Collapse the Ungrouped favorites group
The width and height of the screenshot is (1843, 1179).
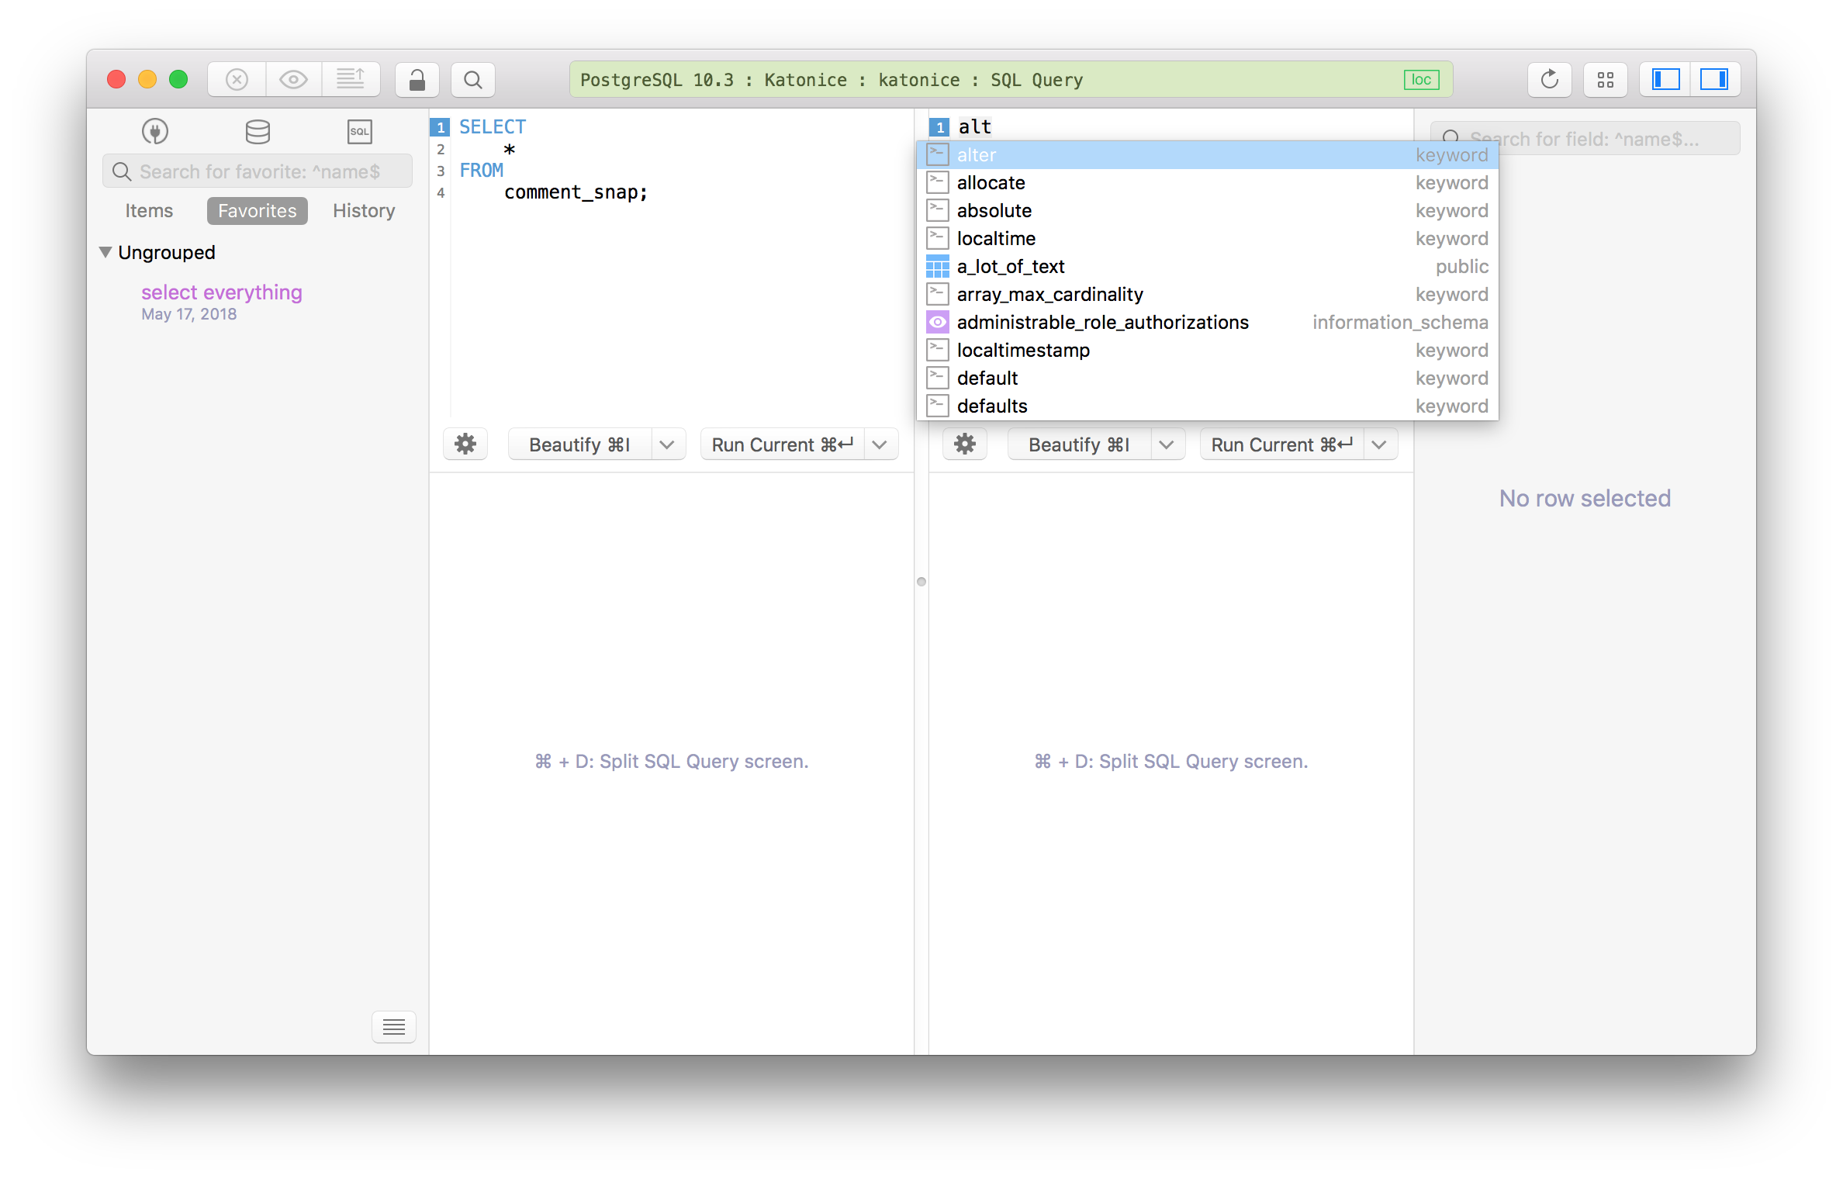tap(106, 252)
